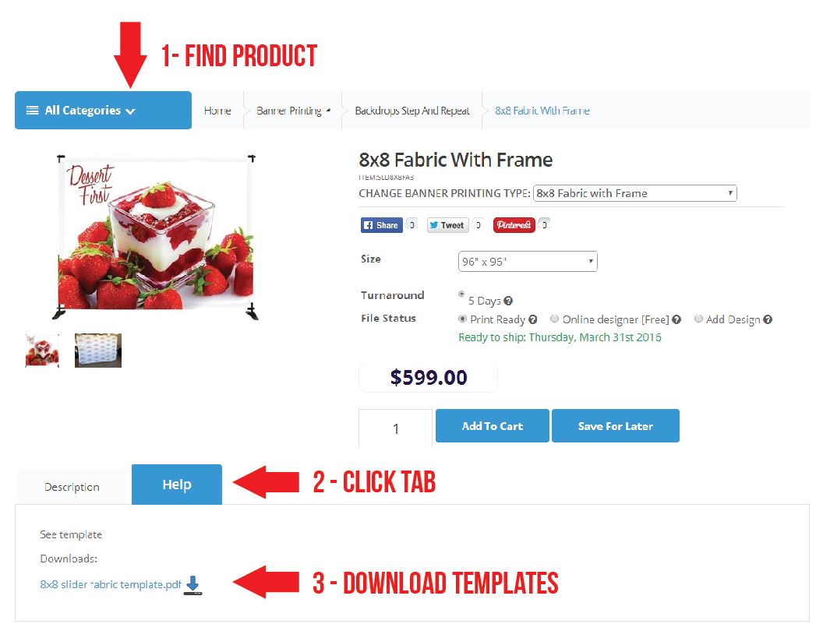Image resolution: width=823 pixels, height=638 pixels.
Task: Select the Print Ready radio option
Action: click(x=462, y=319)
